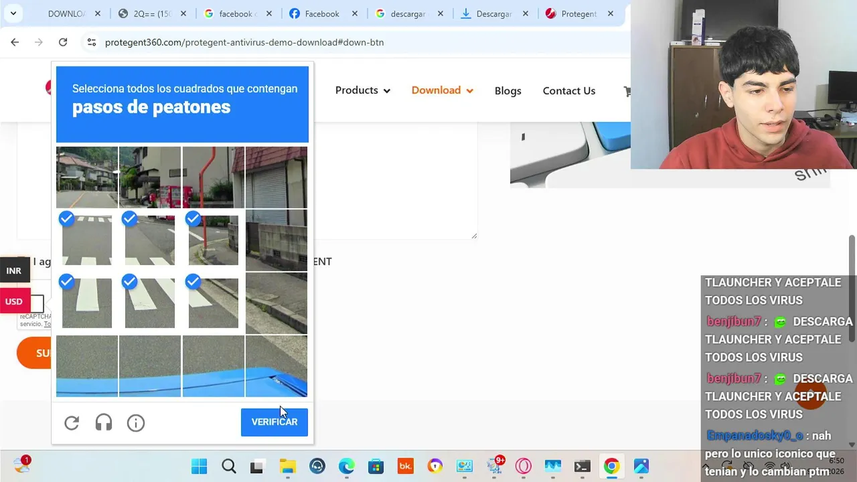Screen dimensions: 857x482
Task: Click the scrollbar down arrow at bottom right
Action: [x=852, y=445]
